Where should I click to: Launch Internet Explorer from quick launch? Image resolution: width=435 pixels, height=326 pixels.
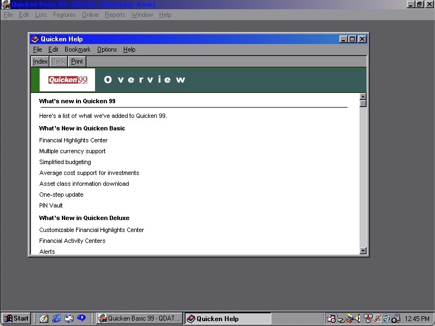tap(56, 318)
